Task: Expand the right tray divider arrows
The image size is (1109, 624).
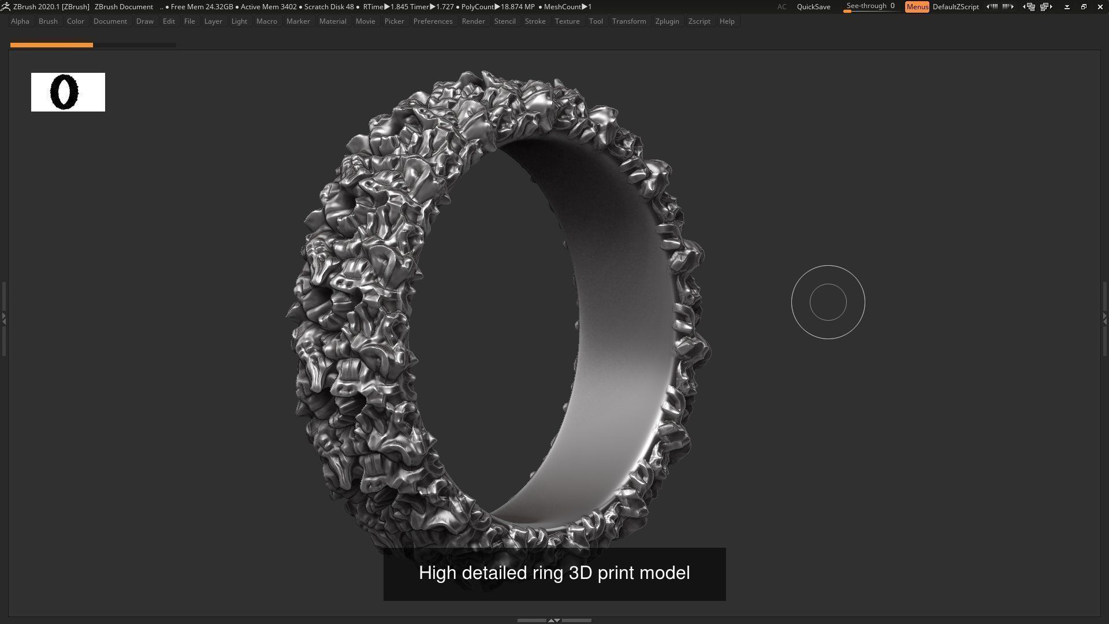Action: pos(1105,318)
